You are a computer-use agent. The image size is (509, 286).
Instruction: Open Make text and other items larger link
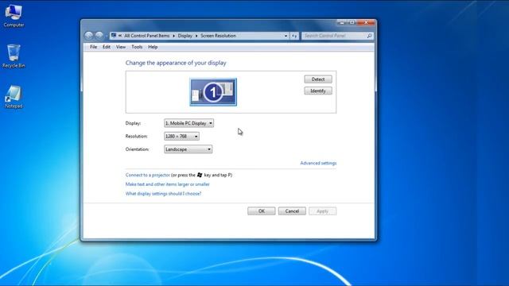coord(168,184)
